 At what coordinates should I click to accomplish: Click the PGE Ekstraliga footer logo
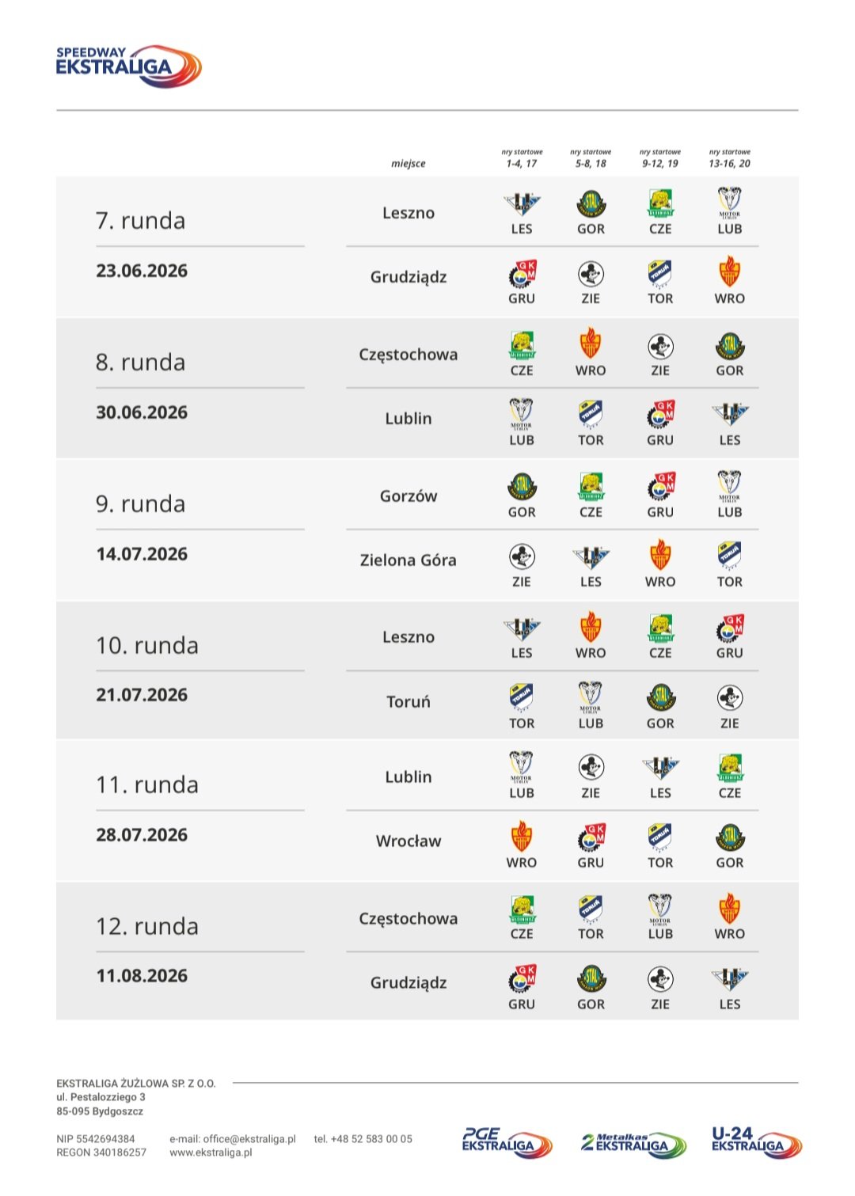(507, 1143)
